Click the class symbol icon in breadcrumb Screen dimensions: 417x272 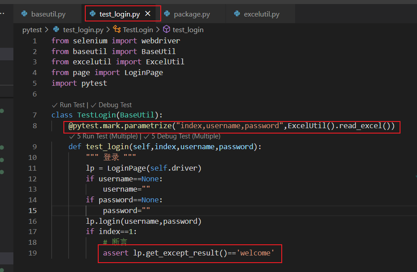(x=117, y=29)
